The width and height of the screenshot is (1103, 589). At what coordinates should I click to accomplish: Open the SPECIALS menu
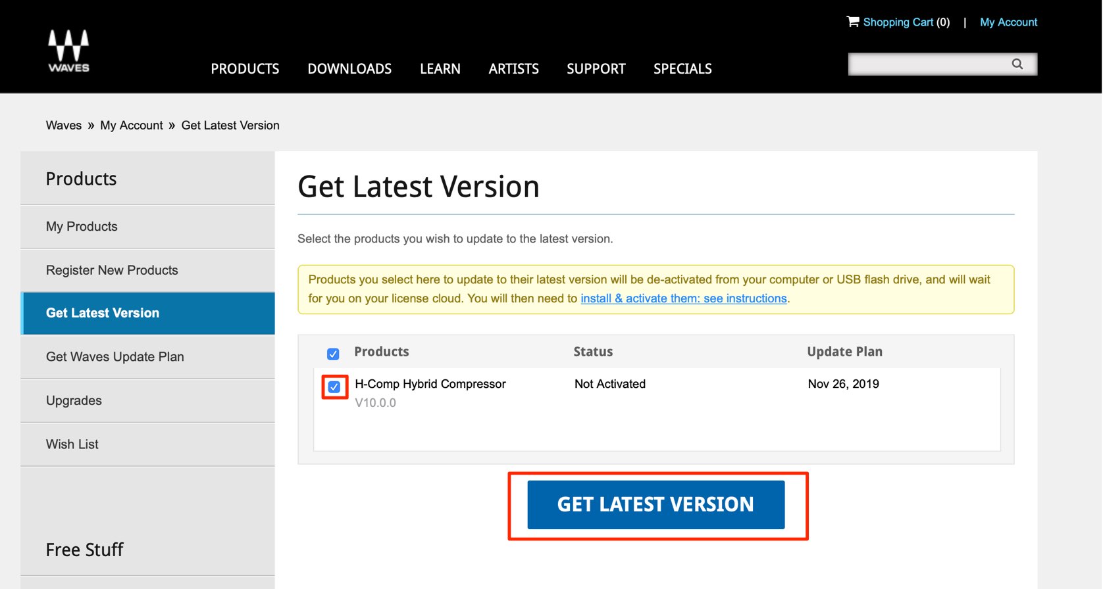[682, 69]
